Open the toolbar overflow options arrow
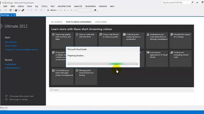Image resolution: width=204 pixels, height=114 pixels. tap(98, 11)
